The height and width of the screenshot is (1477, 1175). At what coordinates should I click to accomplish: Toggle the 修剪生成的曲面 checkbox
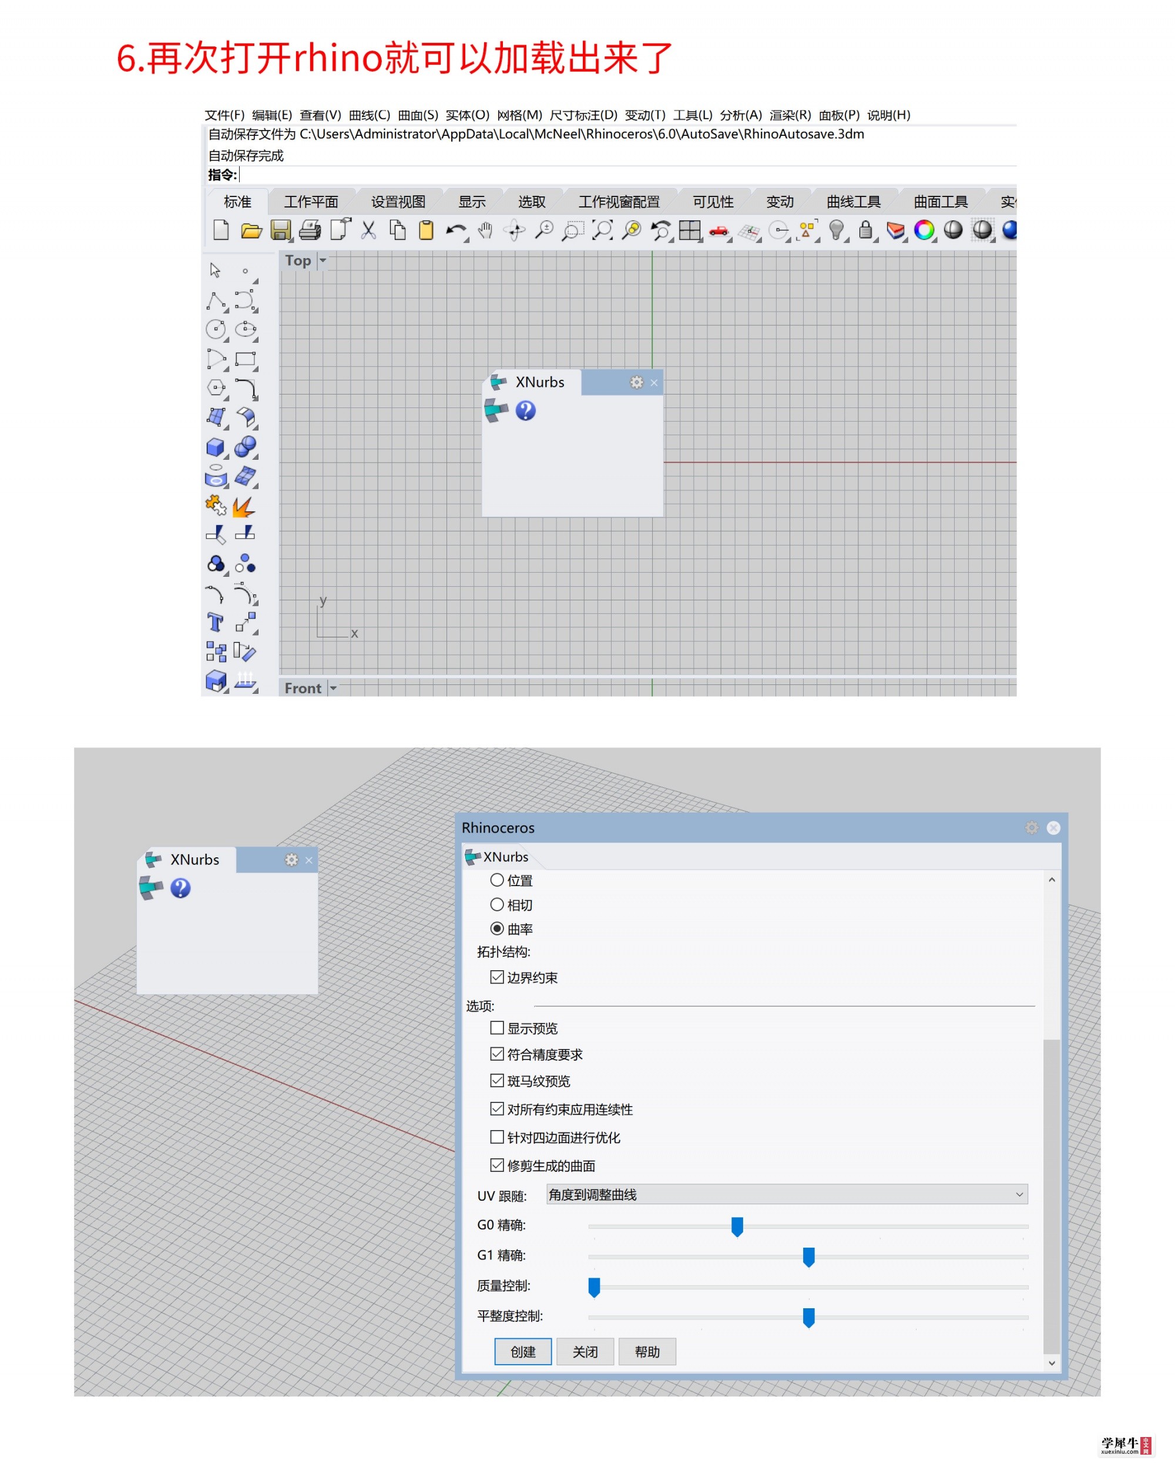pos(497,1165)
